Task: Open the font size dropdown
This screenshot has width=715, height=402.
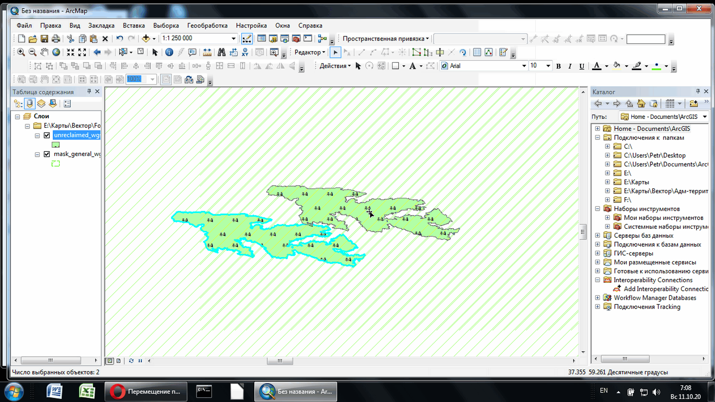Action: click(548, 66)
